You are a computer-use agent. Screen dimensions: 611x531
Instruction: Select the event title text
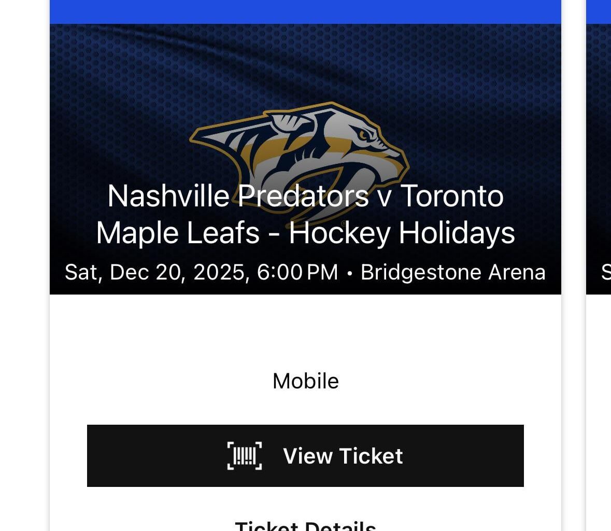tap(305, 214)
